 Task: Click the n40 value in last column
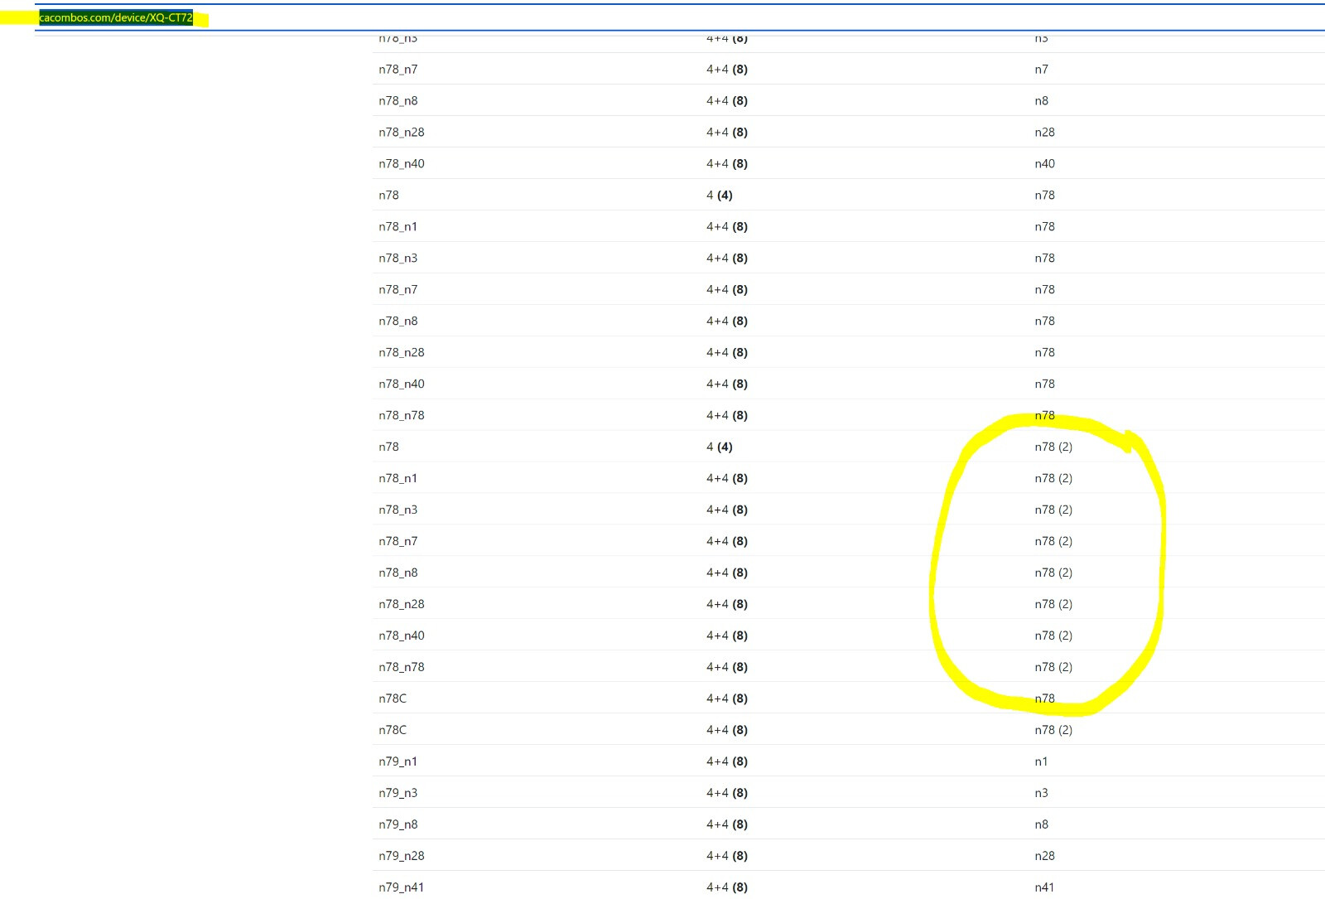1044,164
